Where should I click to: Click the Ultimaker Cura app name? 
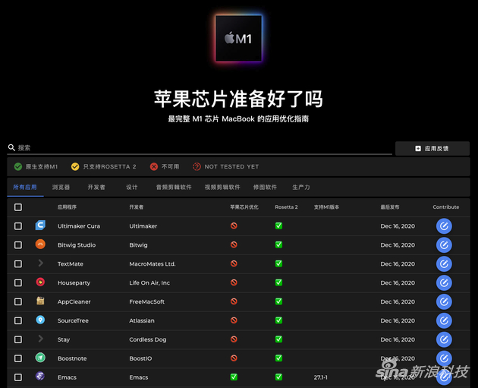click(79, 226)
